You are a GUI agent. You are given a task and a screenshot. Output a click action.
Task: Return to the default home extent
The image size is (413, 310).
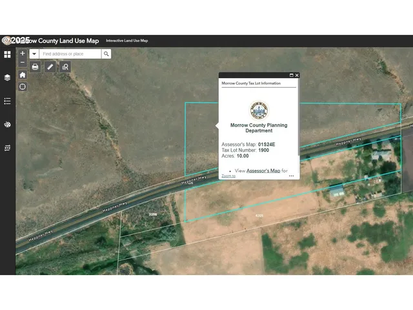[x=23, y=75]
